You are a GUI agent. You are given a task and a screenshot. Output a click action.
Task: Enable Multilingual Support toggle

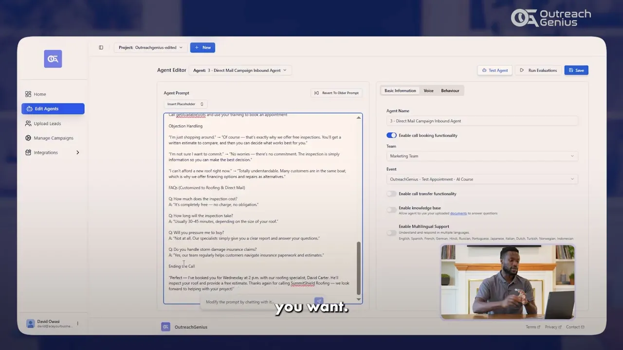click(392, 233)
